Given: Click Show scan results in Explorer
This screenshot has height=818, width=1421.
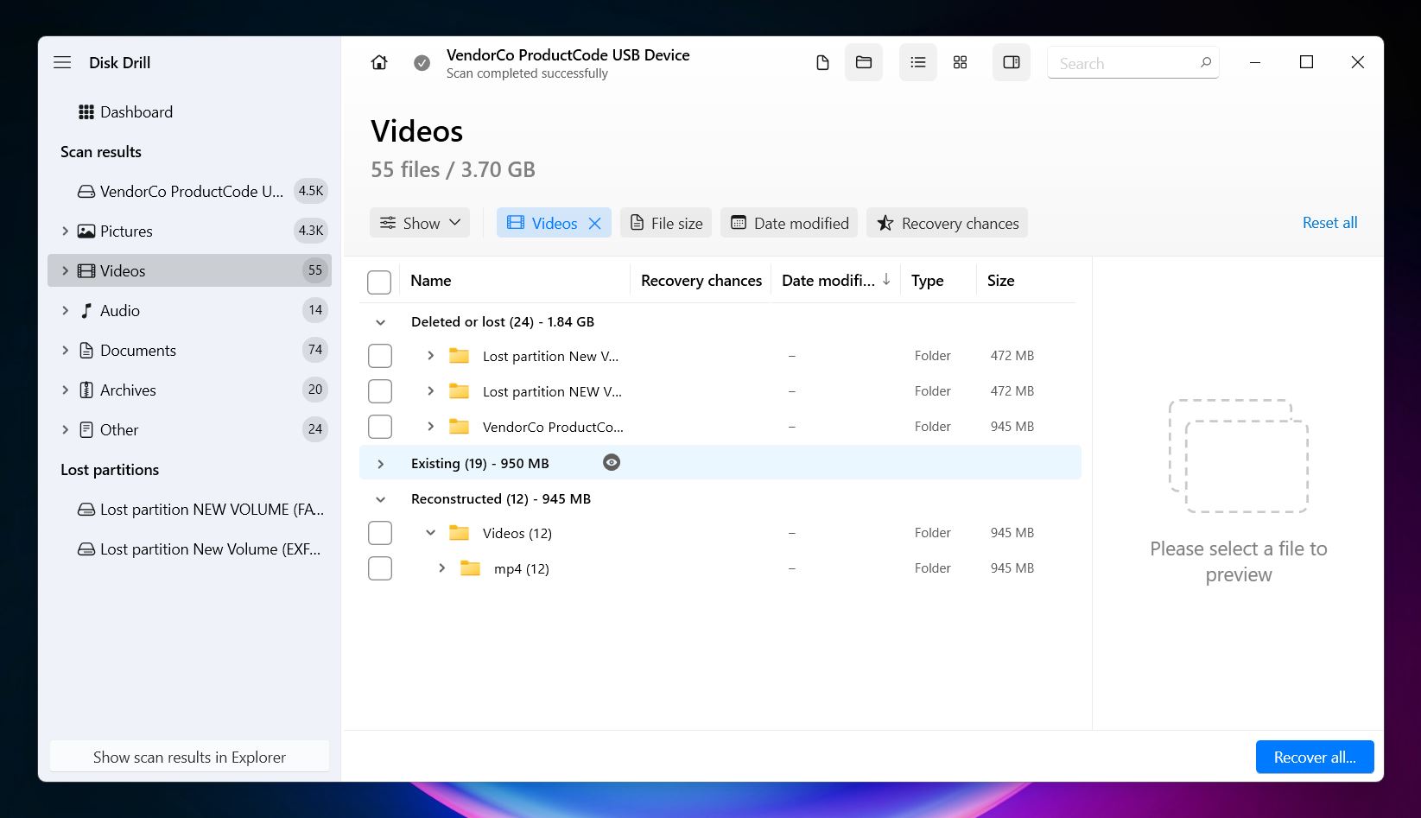Looking at the screenshot, I should pyautogui.click(x=189, y=757).
